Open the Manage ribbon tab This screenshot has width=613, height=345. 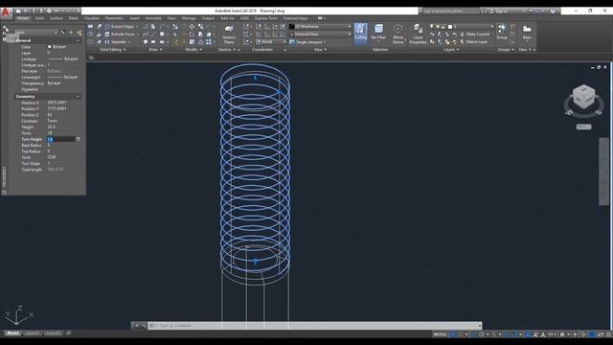(189, 18)
